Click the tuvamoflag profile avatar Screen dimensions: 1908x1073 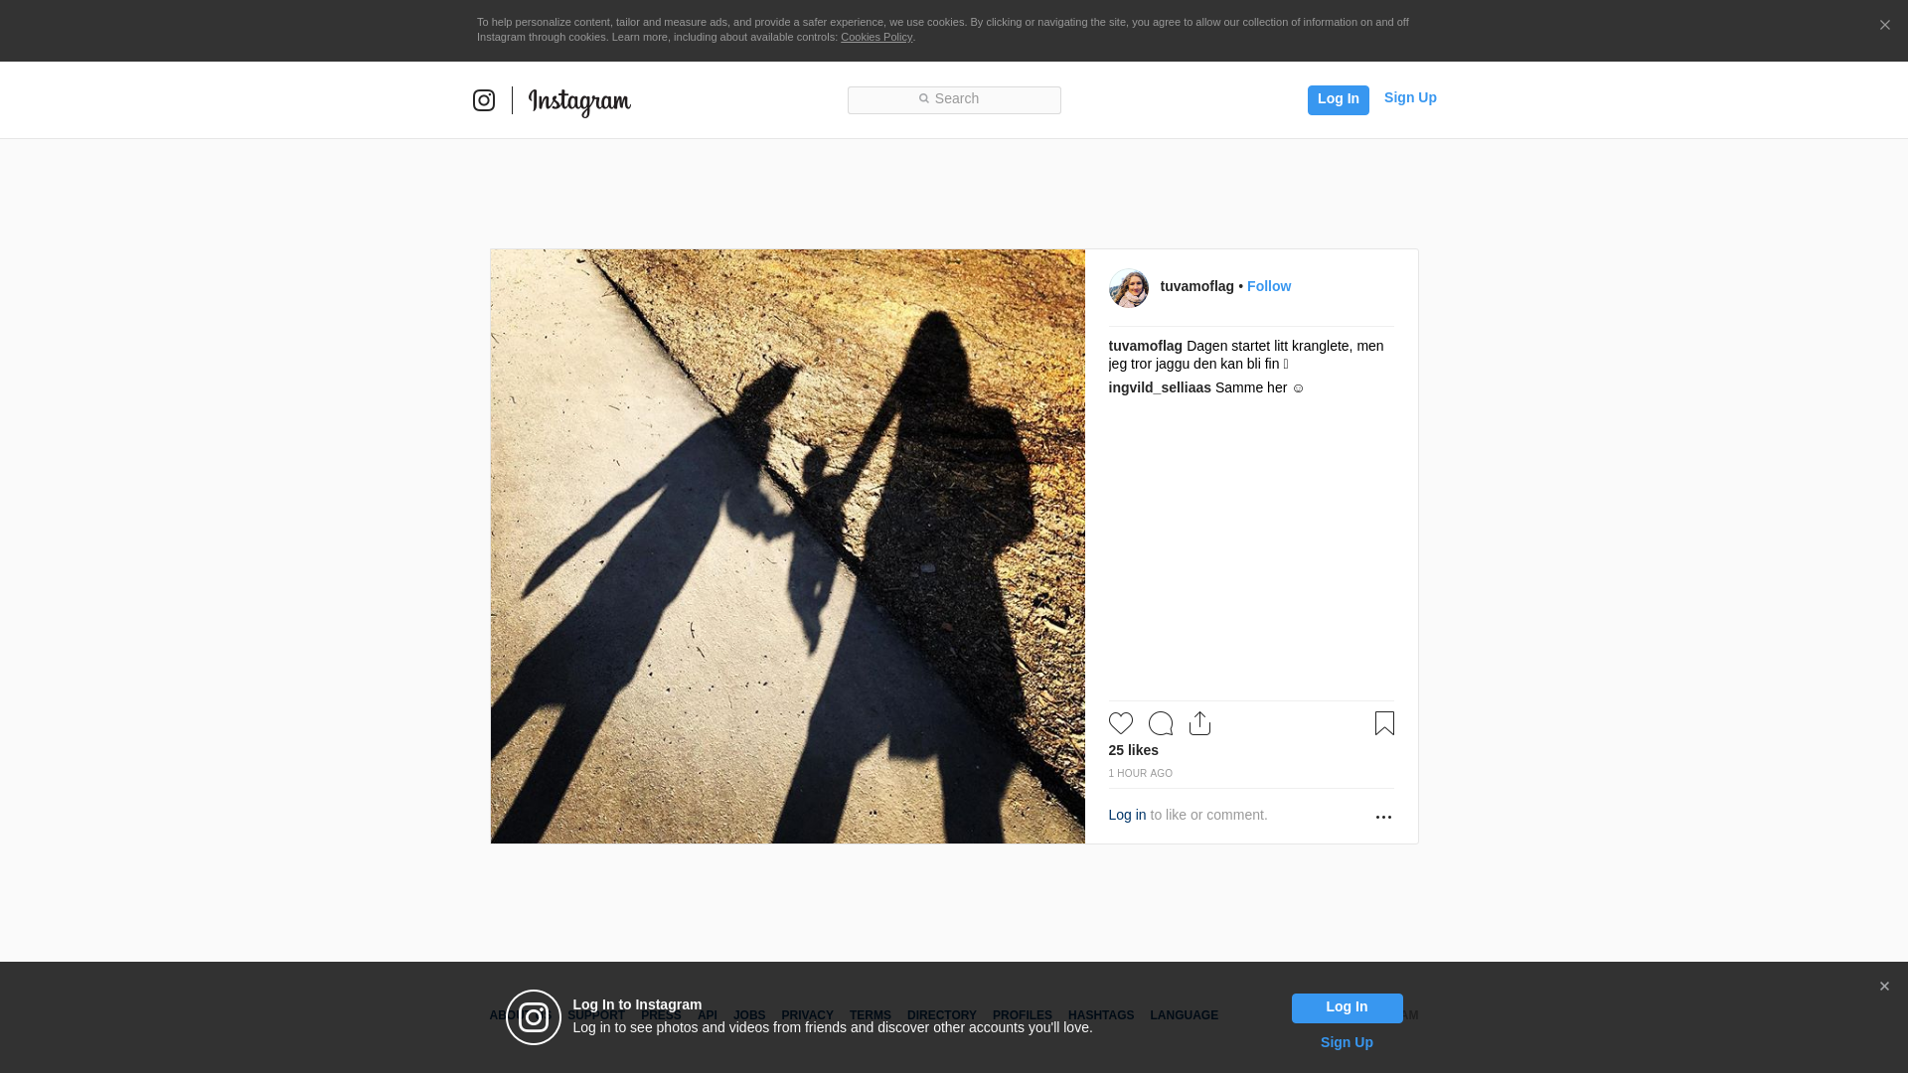(1129, 288)
